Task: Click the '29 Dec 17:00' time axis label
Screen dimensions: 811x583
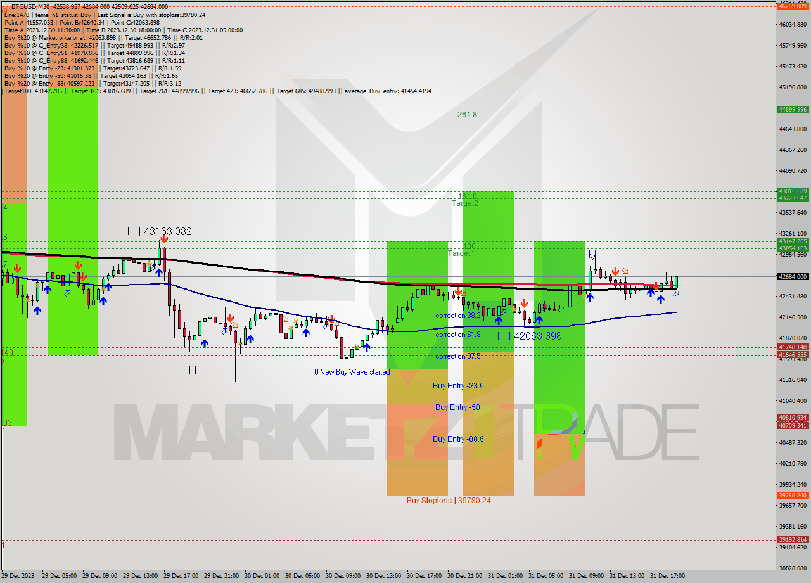Action: (x=181, y=576)
